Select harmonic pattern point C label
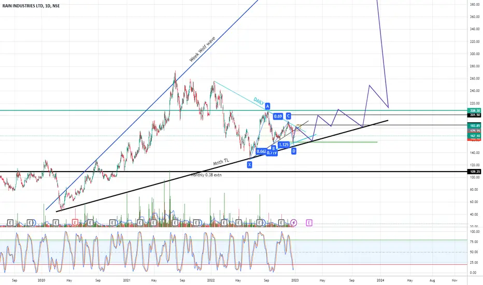 [288, 116]
